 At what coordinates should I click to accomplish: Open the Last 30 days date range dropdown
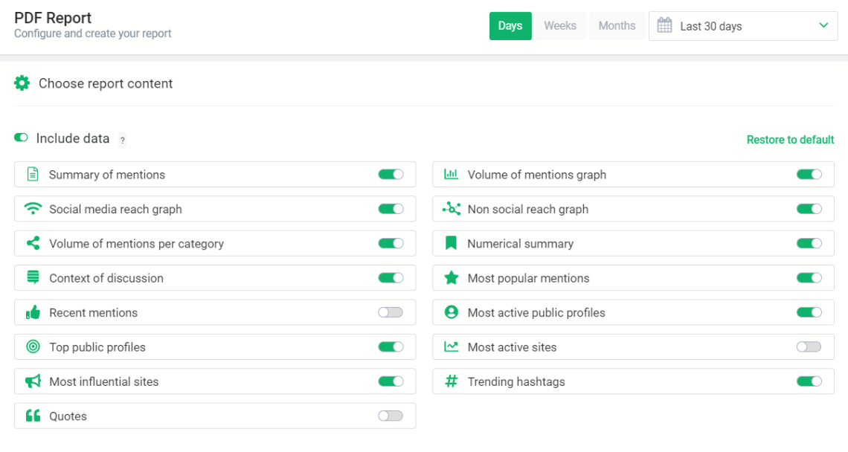click(744, 26)
